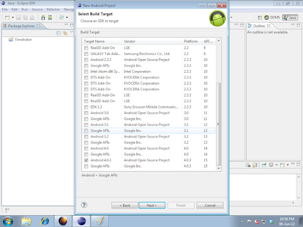Open Internet Explorer from the taskbar
The height and width of the screenshot is (227, 303).
point(45,221)
